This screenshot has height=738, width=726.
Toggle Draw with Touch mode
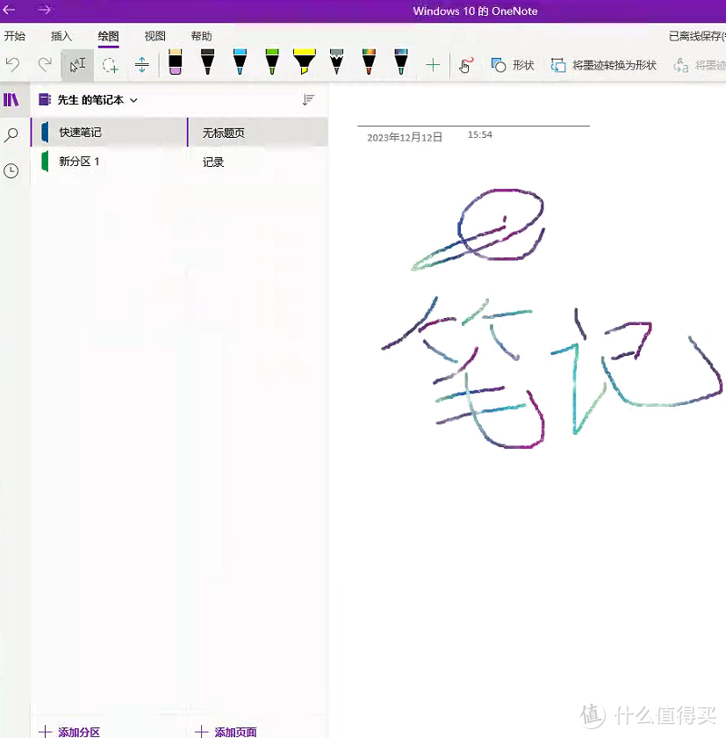pos(465,65)
